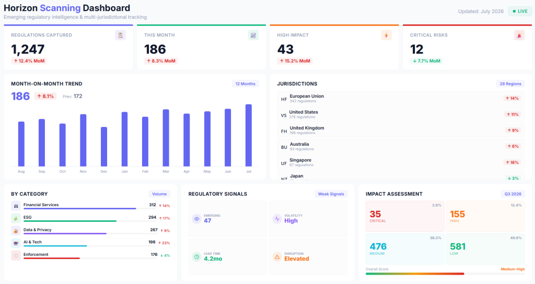Viewport: 535px width, 284px height.
Task: Open the European Union jurisdiction row
Action: [x=401, y=99]
